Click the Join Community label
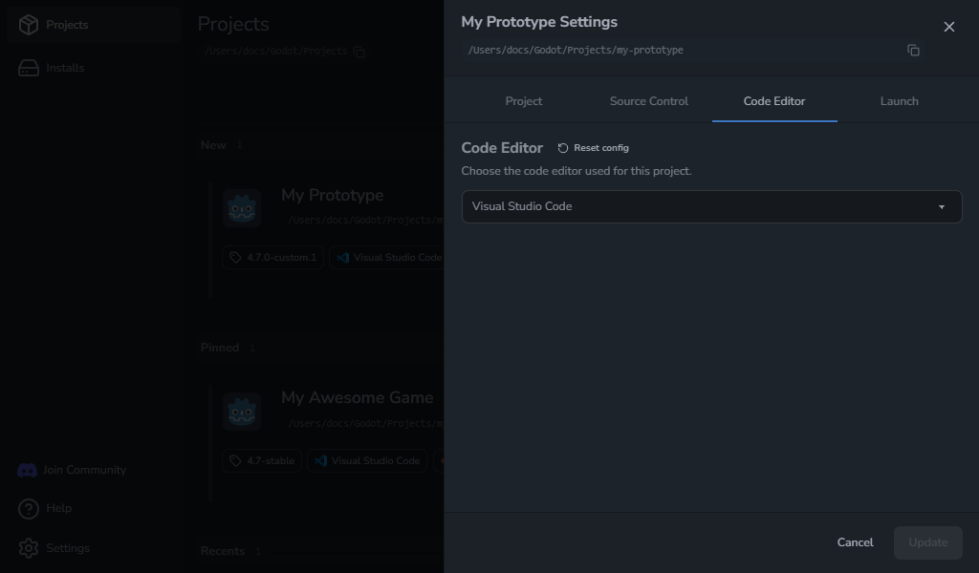Viewport: 979px width, 573px height. (x=84, y=470)
